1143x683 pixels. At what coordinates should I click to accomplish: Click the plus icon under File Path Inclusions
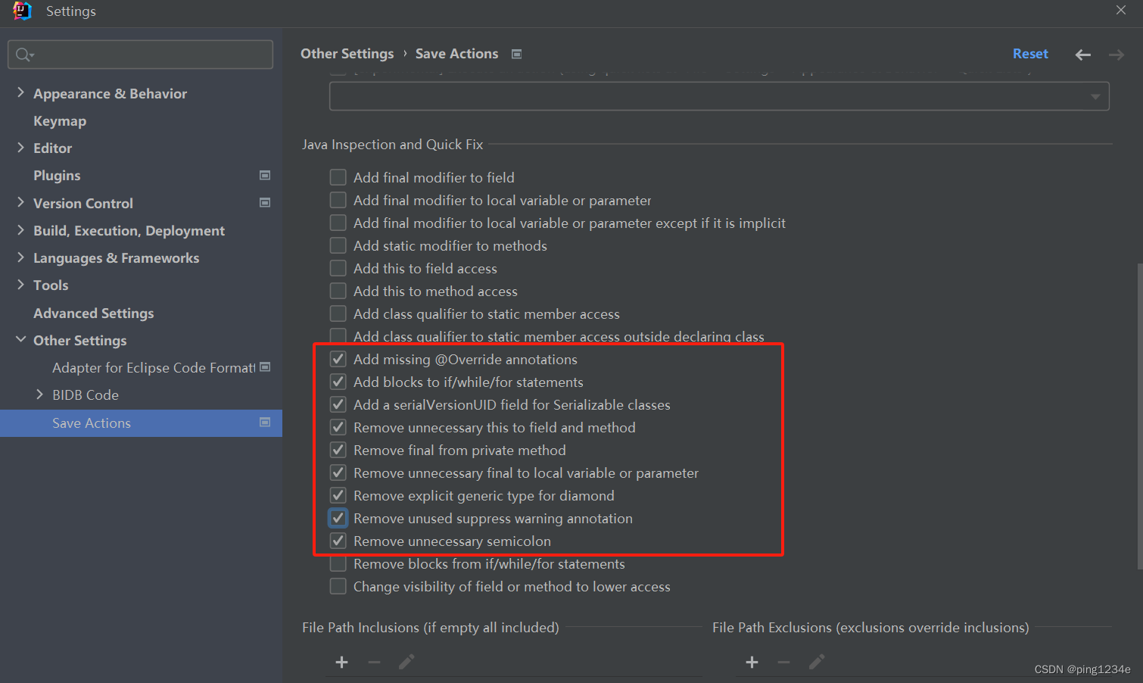click(x=341, y=662)
